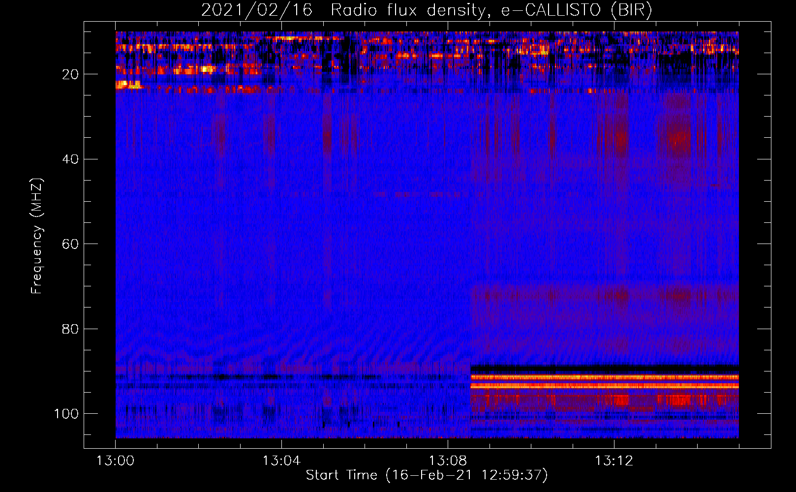Click the 13:08 time tick label
Screen dimensions: 796x492
click(448, 461)
